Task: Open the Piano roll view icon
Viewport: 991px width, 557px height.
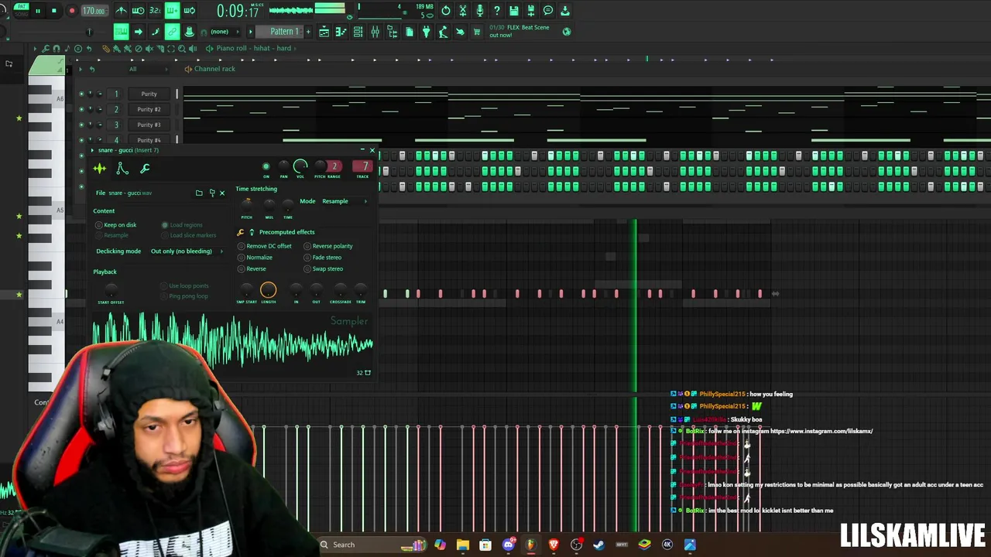Action: pyautogui.click(x=341, y=32)
